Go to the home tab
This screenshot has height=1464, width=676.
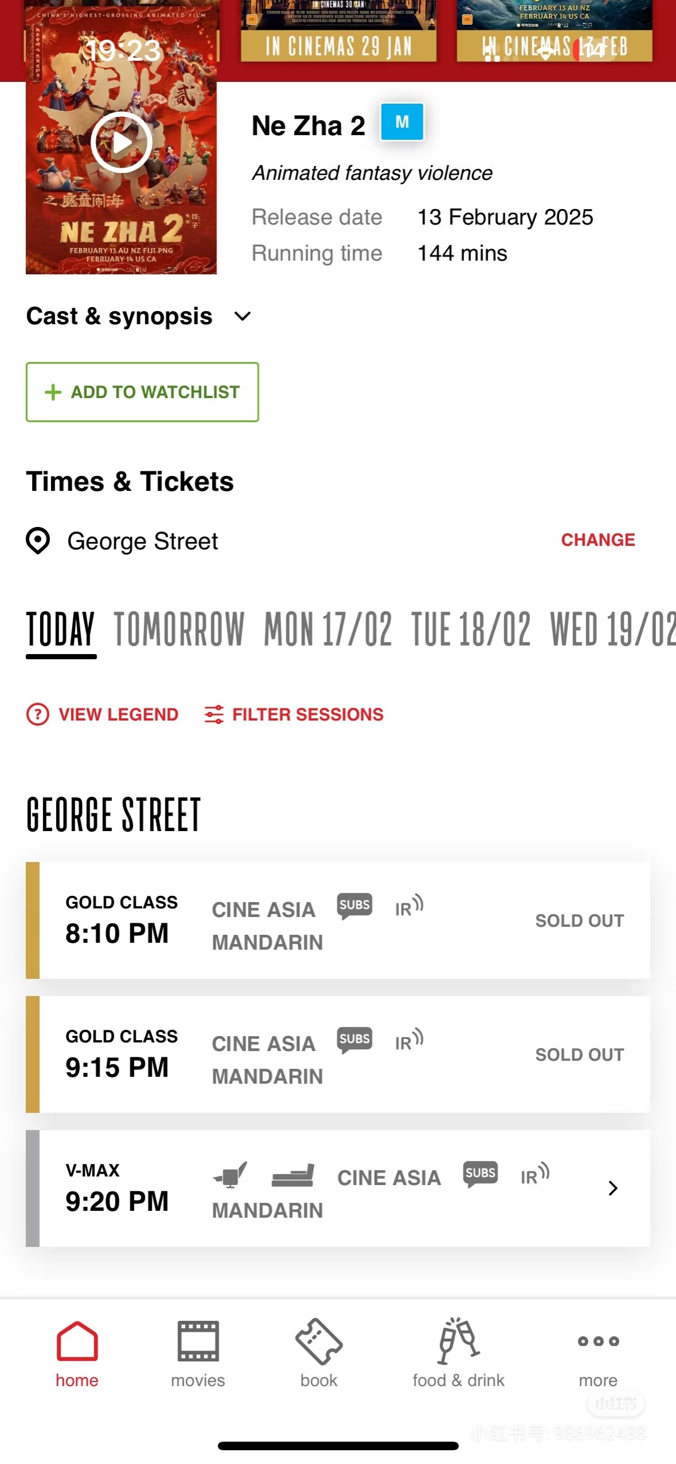(77, 1354)
